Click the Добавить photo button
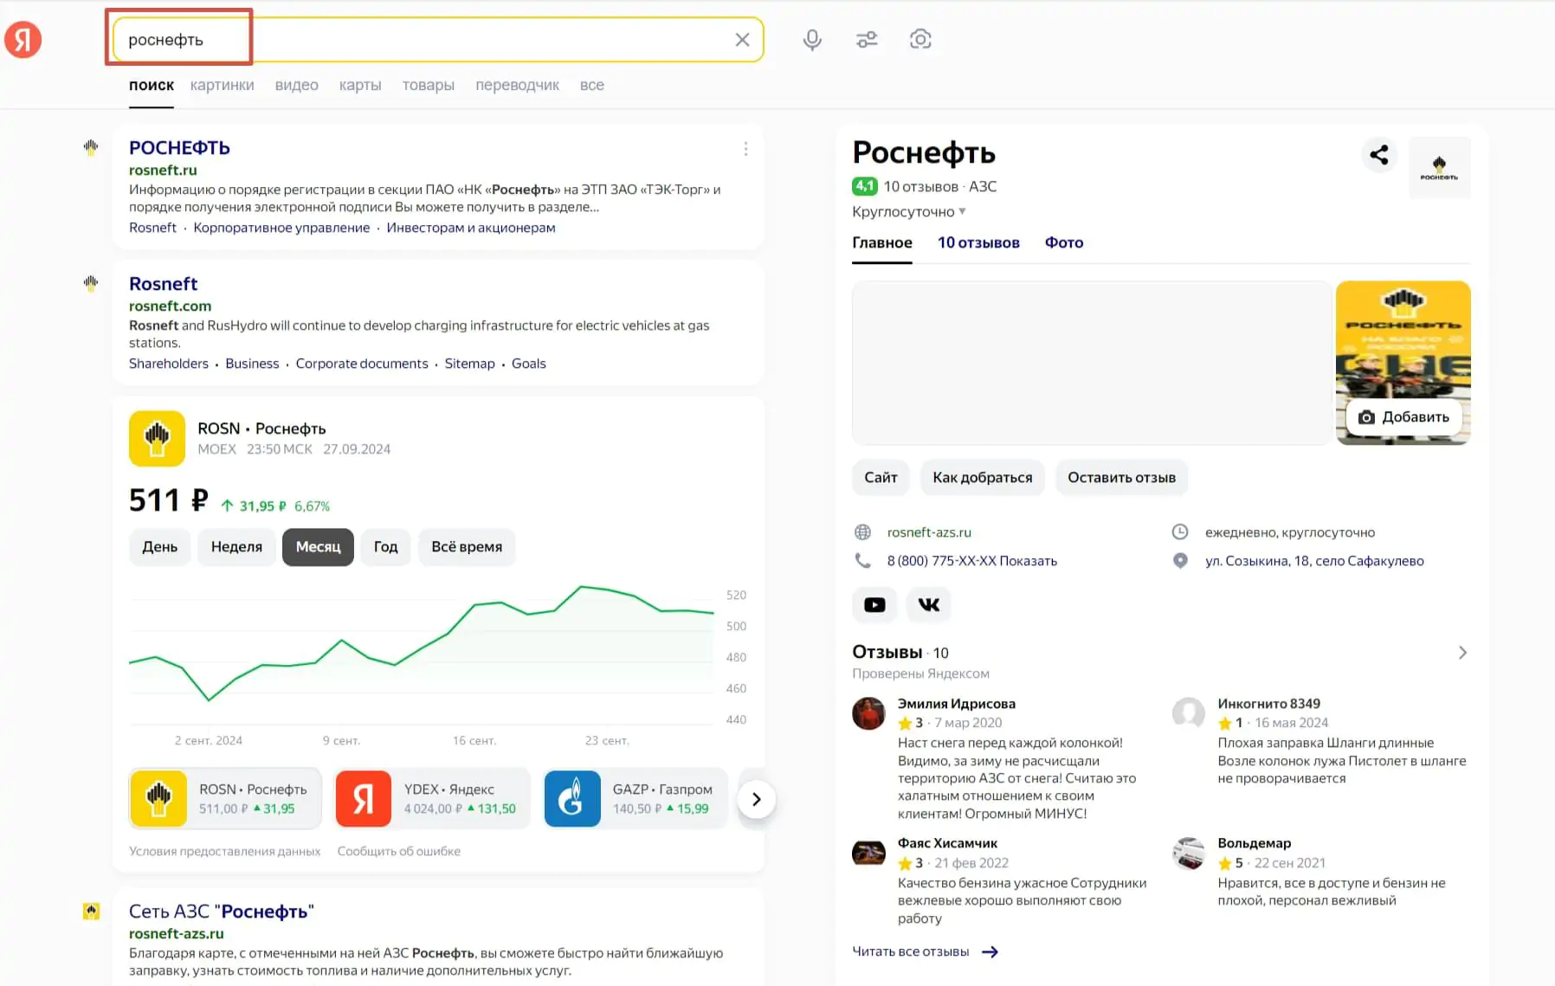The width and height of the screenshot is (1555, 986). pos(1403,417)
